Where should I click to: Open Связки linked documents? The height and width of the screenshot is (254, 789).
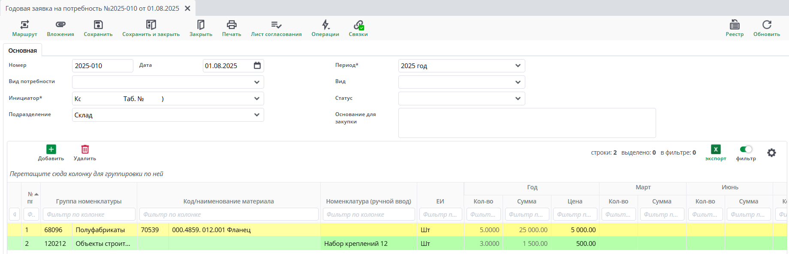pos(358,28)
